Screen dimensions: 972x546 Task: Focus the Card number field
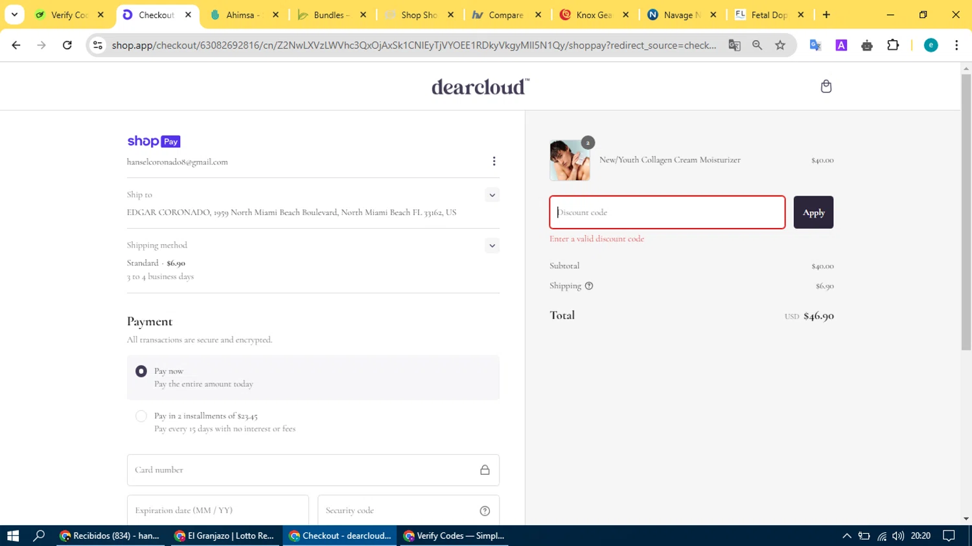tap(313, 470)
